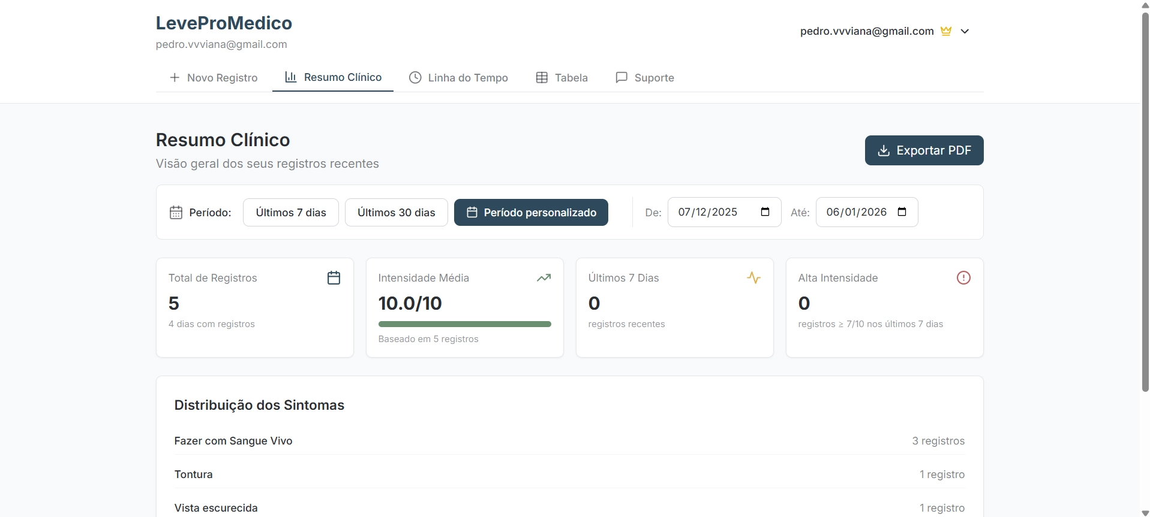Click the calendar icon beside Período label
This screenshot has height=517, width=1150.
coord(176,213)
